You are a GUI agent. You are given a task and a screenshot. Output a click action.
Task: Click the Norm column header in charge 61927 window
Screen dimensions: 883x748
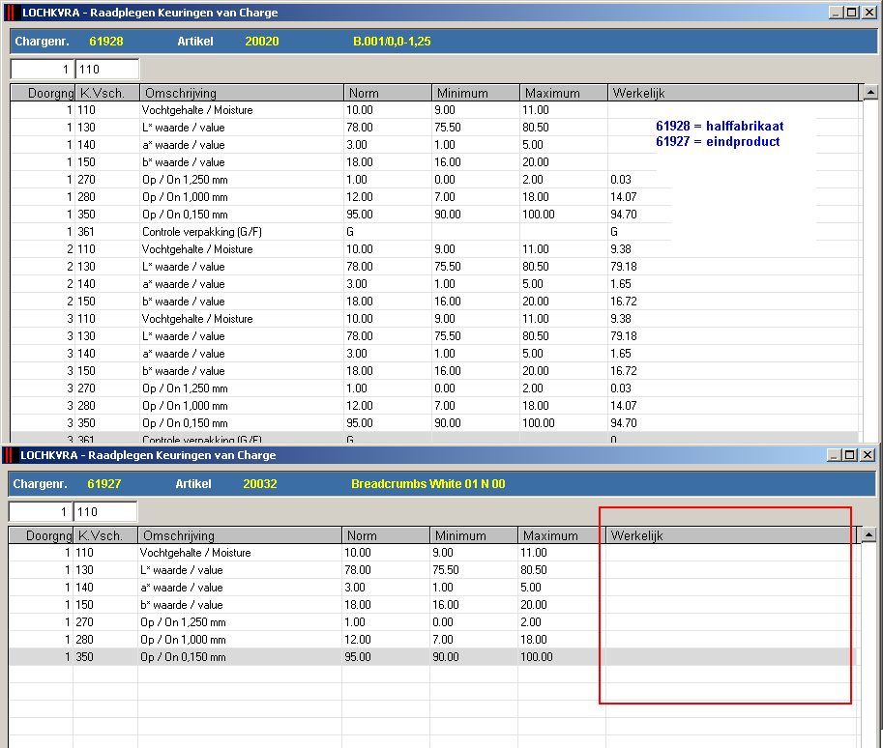(x=386, y=535)
